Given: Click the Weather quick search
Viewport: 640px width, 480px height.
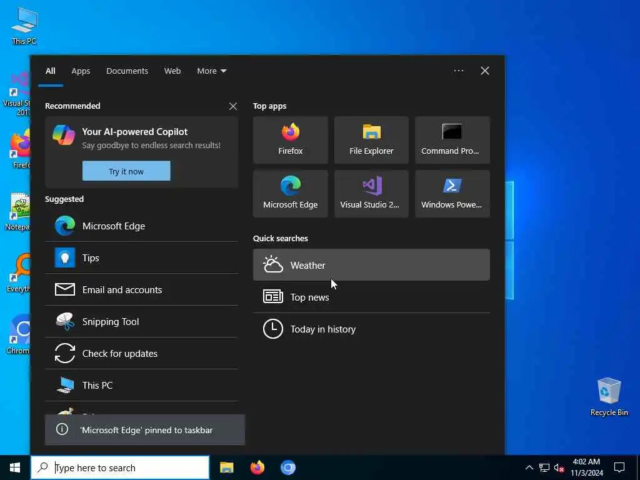Looking at the screenshot, I should [x=371, y=265].
